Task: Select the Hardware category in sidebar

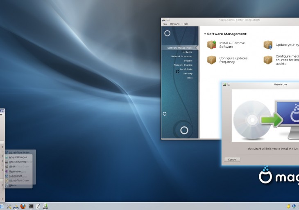Action: click(x=187, y=52)
